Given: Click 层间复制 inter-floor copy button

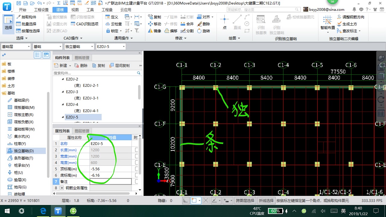Looking at the screenshot, I should tap(119, 65).
